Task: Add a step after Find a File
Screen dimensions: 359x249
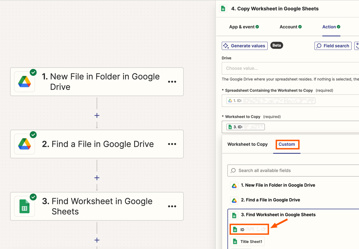Action: [97, 178]
